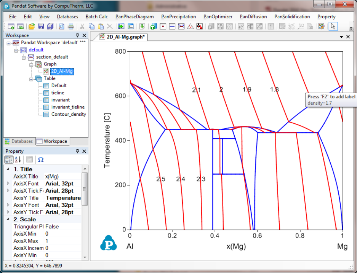This screenshot has height=273, width=357.
Task: Start a section (2D) calculation icon
Action: click(x=181, y=26)
